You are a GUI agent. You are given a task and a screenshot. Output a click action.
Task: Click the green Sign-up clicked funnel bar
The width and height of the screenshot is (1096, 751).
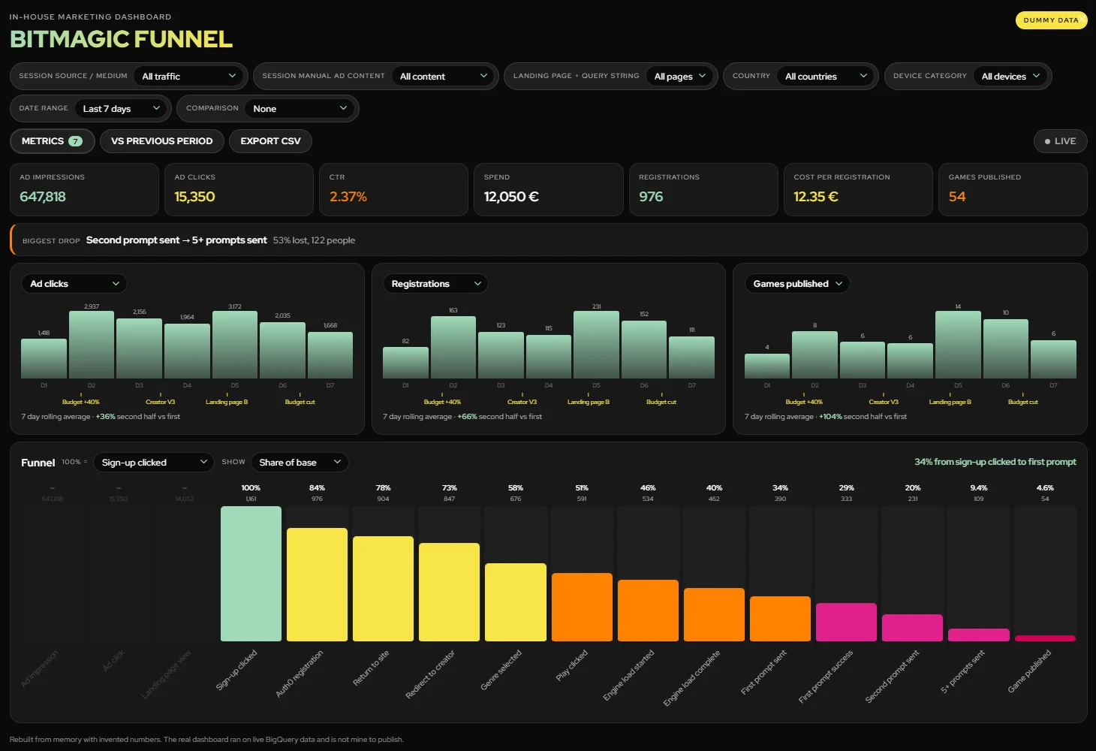point(251,574)
